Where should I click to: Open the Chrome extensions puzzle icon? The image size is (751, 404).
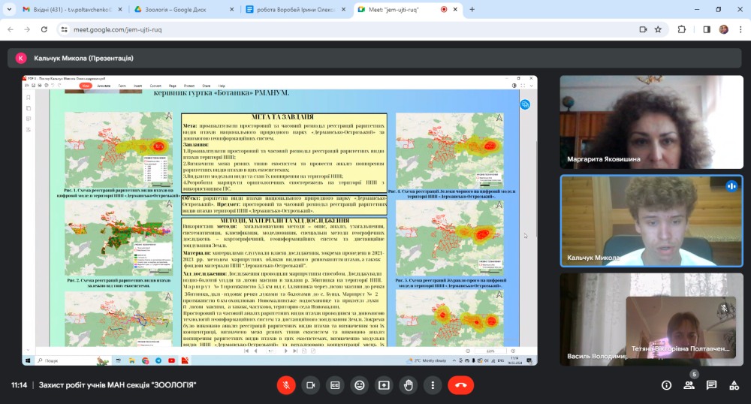682,29
